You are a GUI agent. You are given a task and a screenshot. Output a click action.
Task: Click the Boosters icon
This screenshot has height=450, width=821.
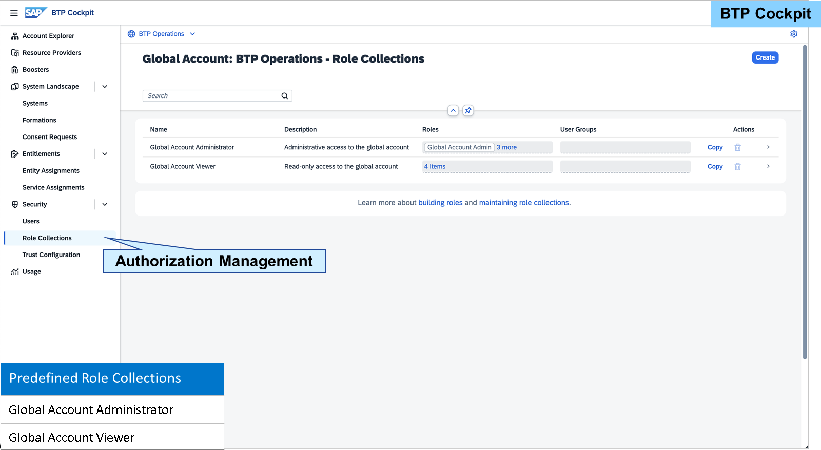point(15,70)
